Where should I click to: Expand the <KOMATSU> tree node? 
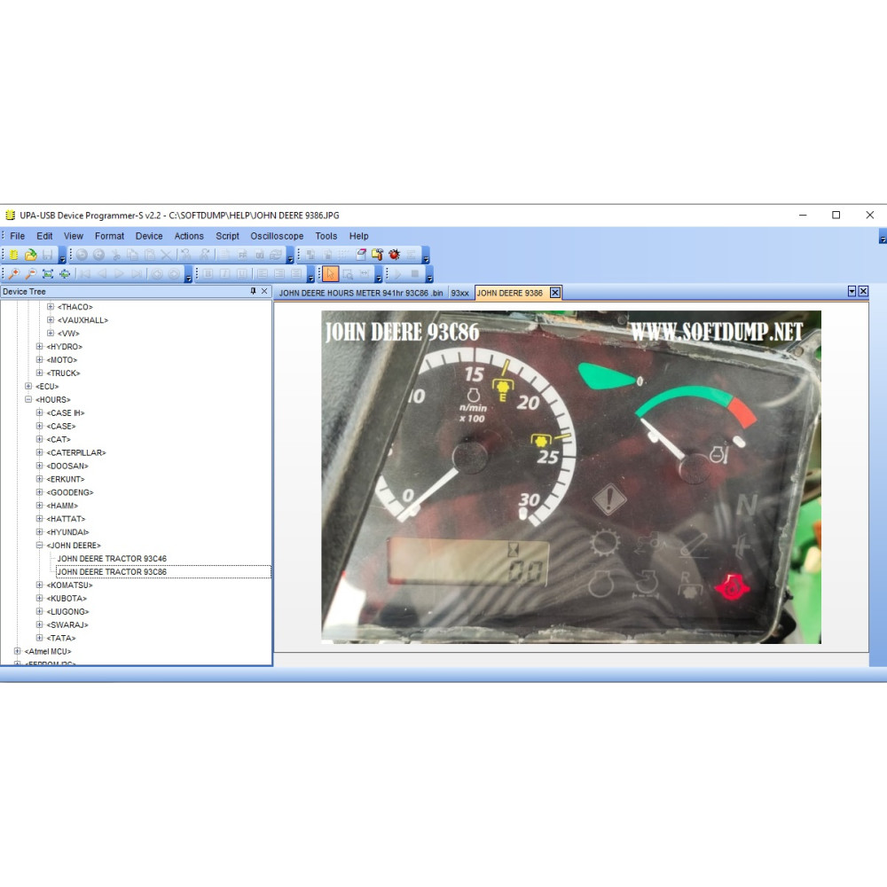point(39,585)
